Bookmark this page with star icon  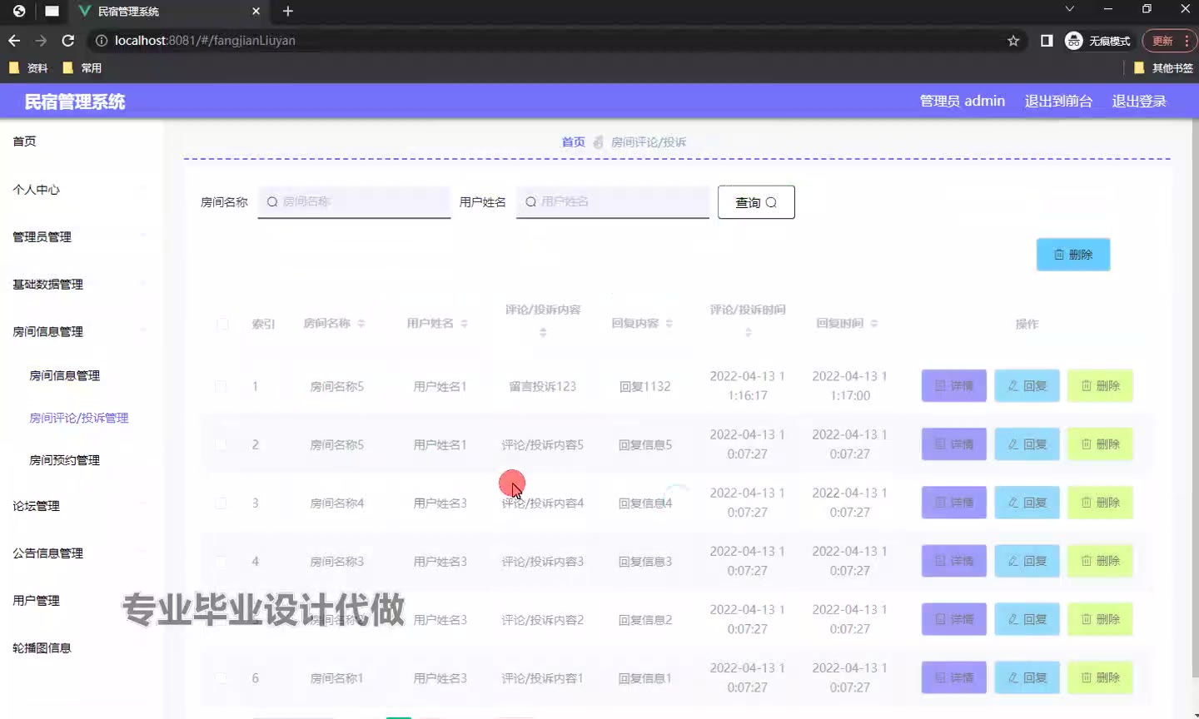pyautogui.click(x=1013, y=41)
